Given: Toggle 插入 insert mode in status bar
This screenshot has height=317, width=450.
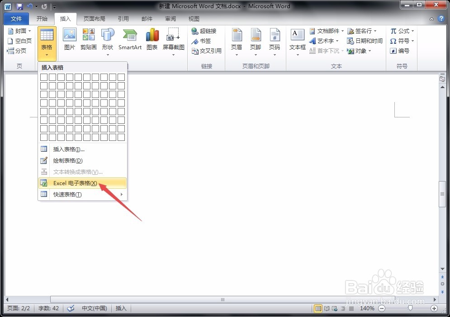Looking at the screenshot, I should click(x=121, y=308).
